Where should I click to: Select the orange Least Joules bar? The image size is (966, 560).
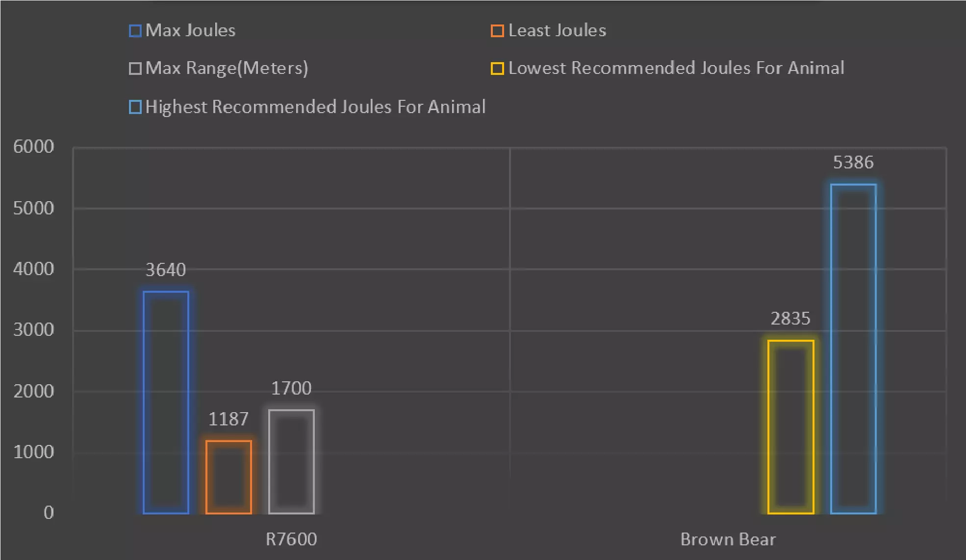[x=229, y=477]
